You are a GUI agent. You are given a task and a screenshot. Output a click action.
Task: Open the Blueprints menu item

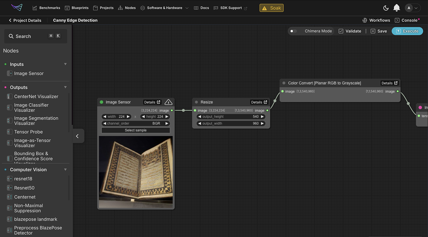click(77, 8)
